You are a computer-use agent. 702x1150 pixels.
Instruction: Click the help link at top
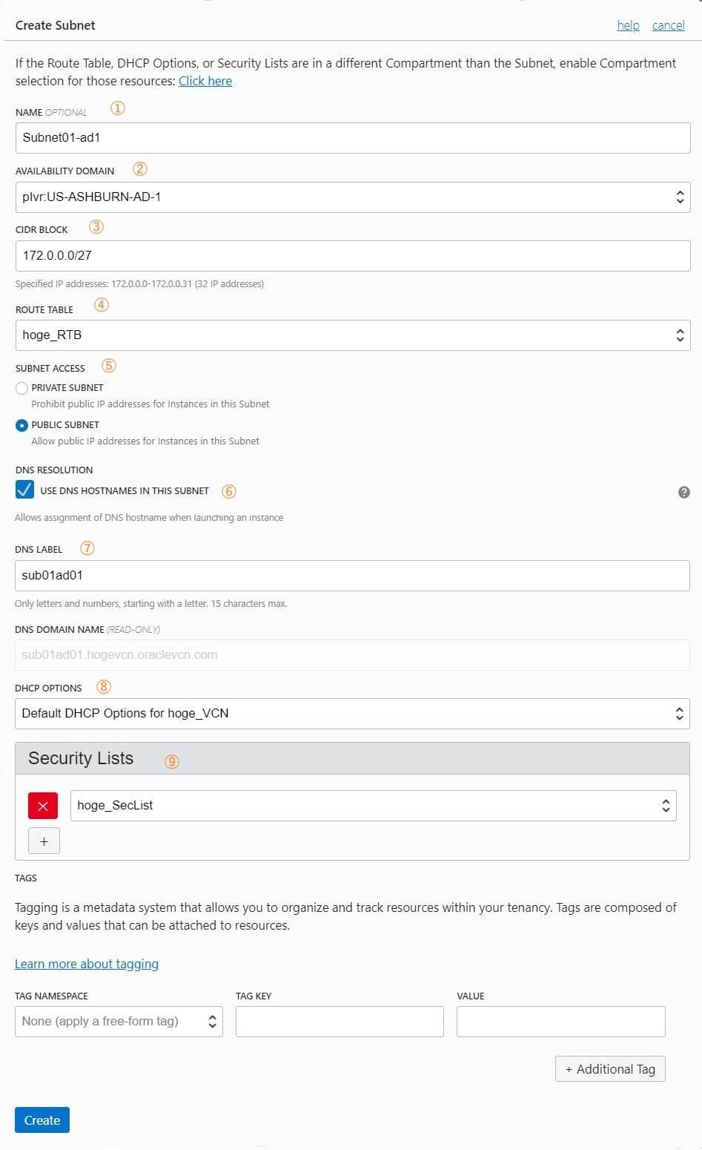[x=628, y=25]
